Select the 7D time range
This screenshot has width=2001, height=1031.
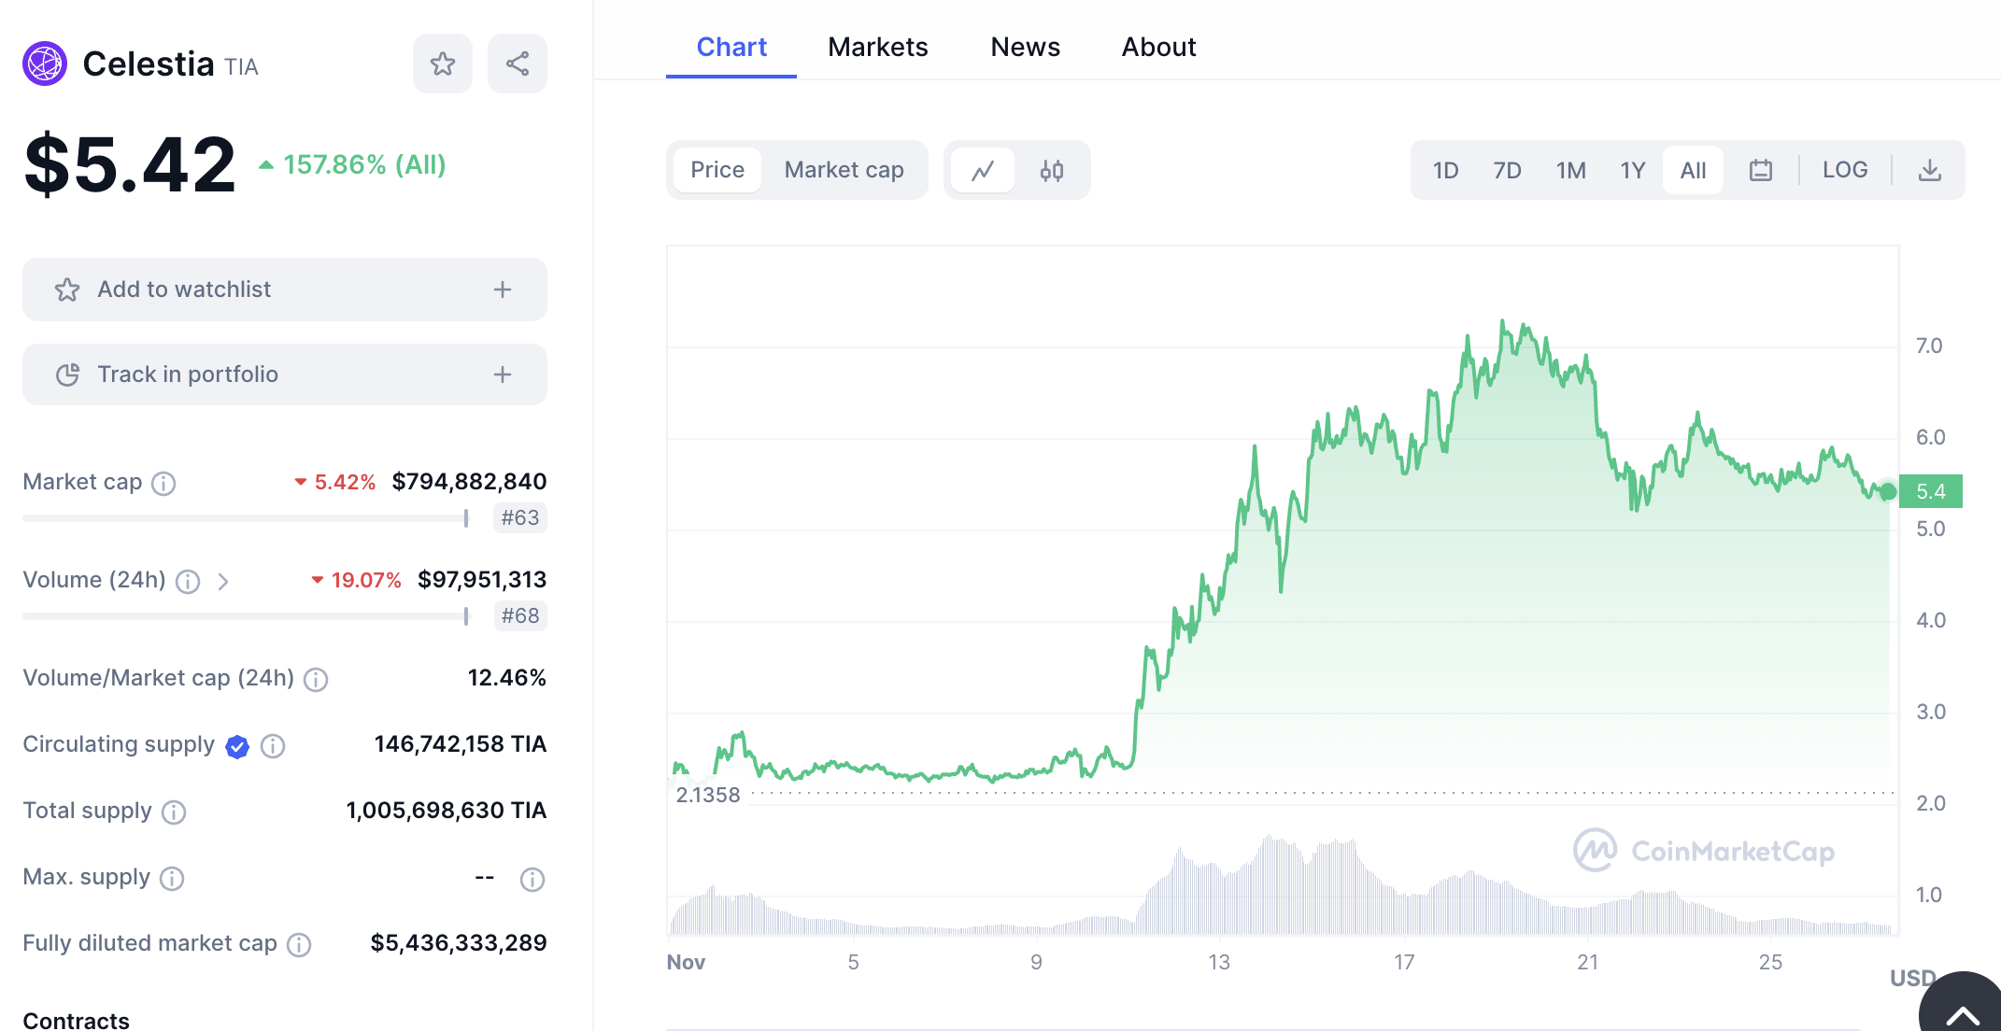click(1507, 170)
